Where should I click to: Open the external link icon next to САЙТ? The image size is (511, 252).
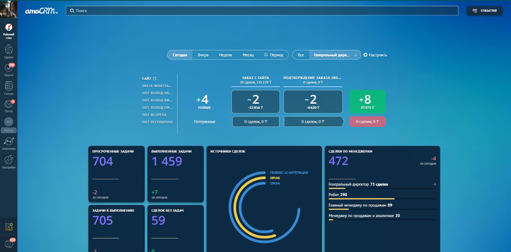point(155,79)
